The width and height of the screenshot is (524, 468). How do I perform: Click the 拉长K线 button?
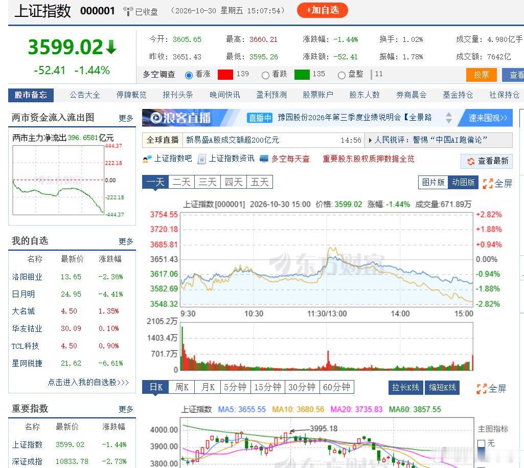point(406,387)
